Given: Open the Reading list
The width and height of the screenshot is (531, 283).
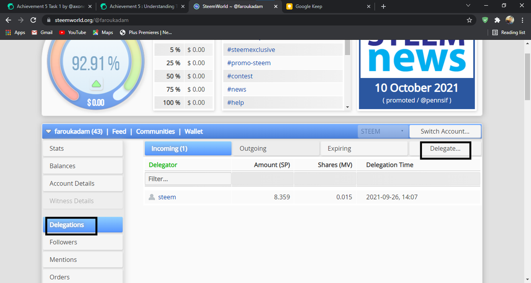Looking at the screenshot, I should point(509,32).
